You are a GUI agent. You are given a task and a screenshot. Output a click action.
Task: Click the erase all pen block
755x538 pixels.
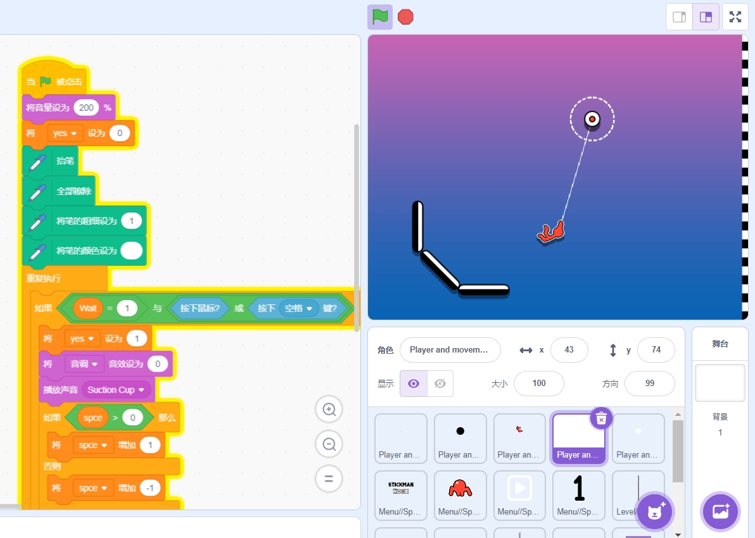60,191
